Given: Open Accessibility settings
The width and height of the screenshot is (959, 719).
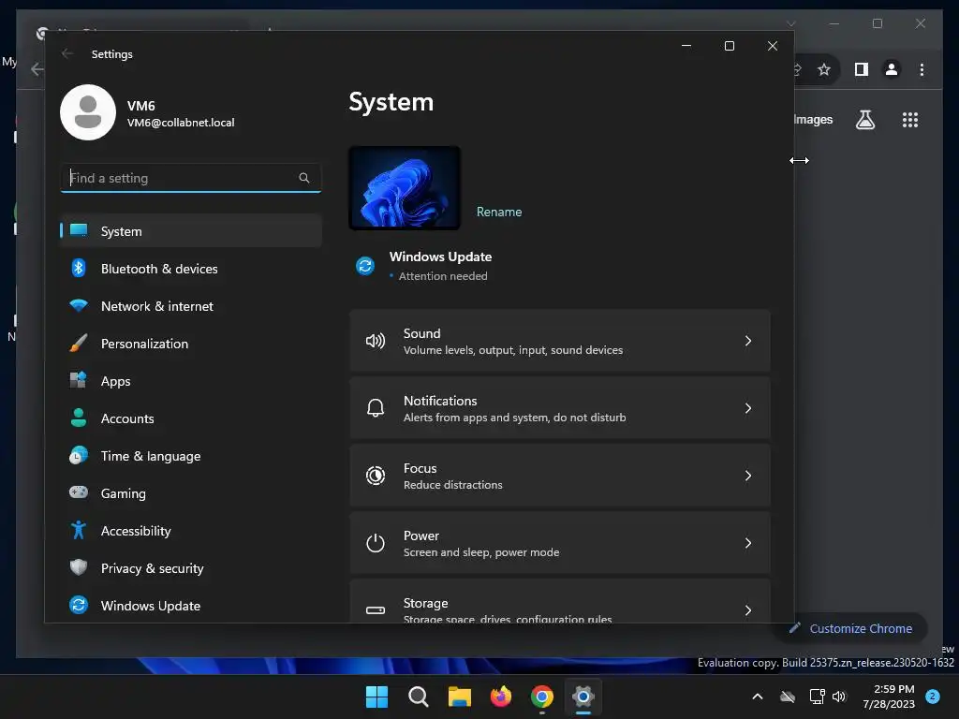Looking at the screenshot, I should click(191, 531).
